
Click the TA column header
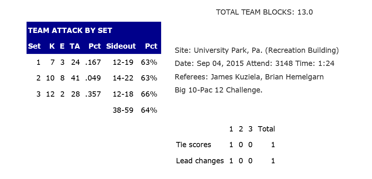(x=75, y=46)
